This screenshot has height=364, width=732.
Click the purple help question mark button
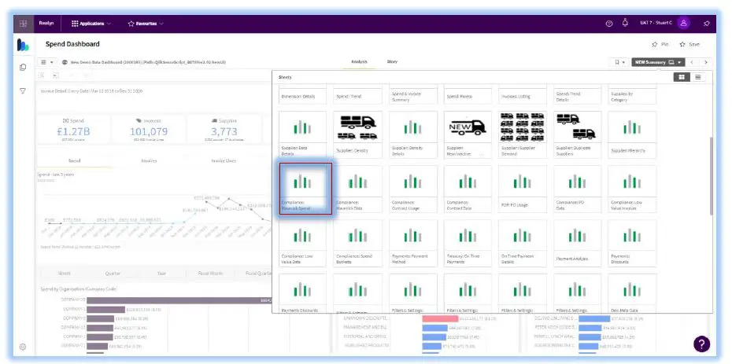tap(701, 344)
